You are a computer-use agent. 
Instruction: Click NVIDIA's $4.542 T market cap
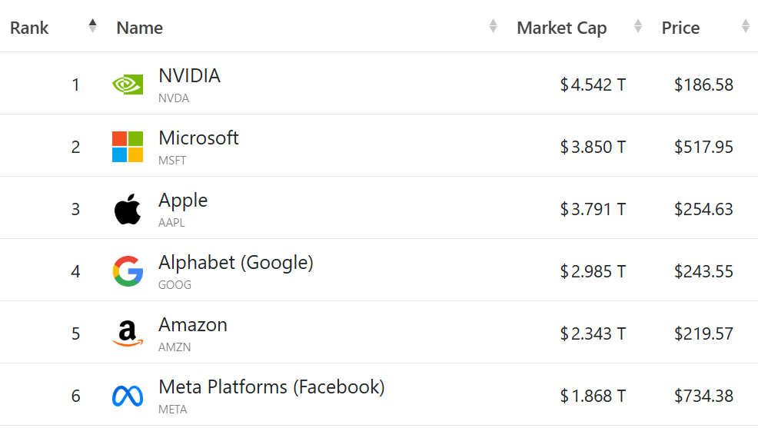click(x=593, y=85)
